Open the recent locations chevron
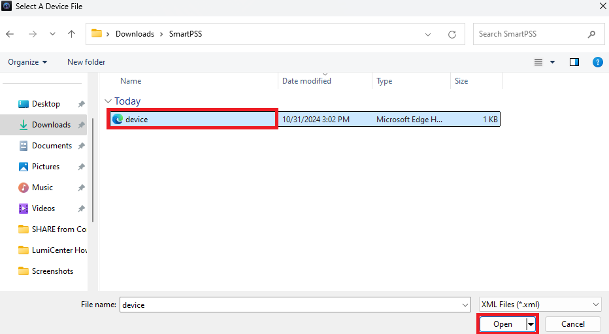 (x=52, y=34)
